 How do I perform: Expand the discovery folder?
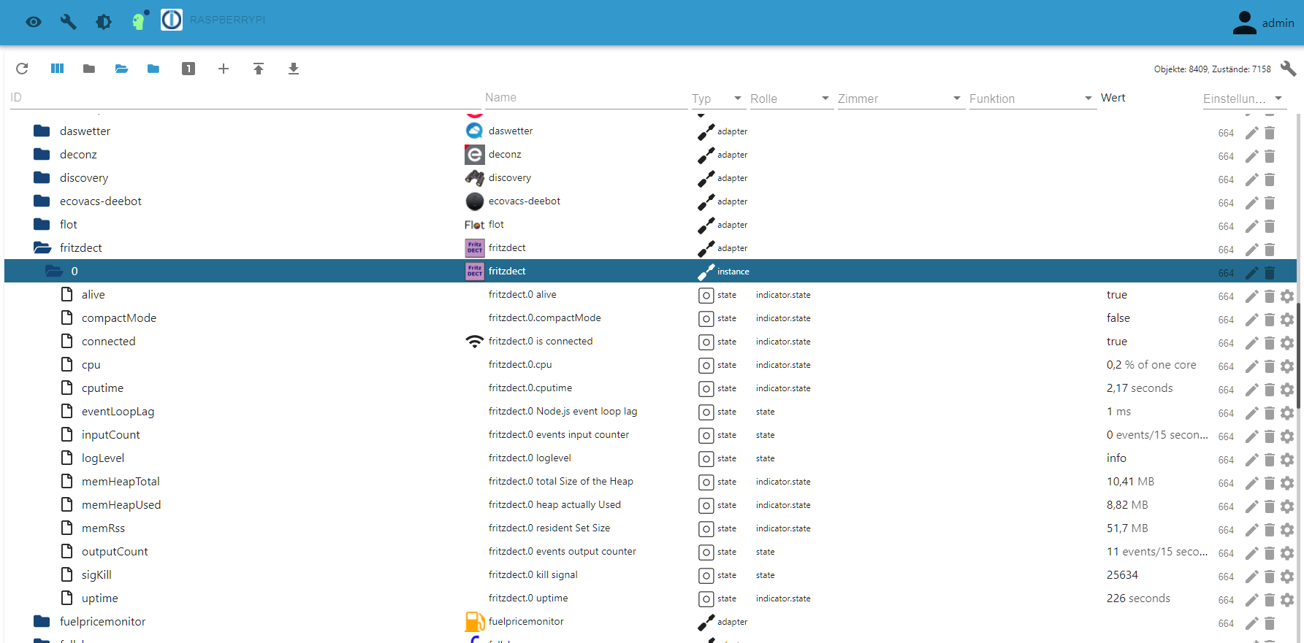[42, 178]
